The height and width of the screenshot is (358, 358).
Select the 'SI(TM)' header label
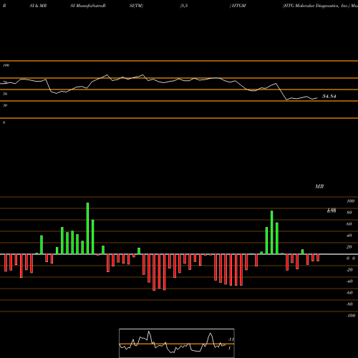click(x=136, y=6)
